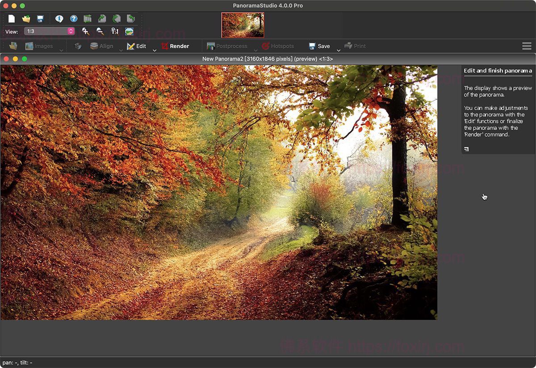This screenshot has height=368, width=536.
Task: Expand the arrow next to Edit
Action: click(155, 50)
